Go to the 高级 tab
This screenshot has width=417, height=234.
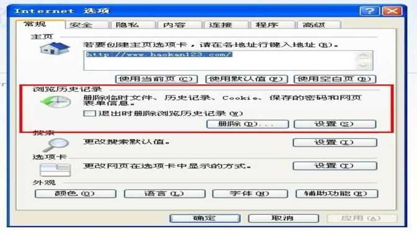[318, 25]
